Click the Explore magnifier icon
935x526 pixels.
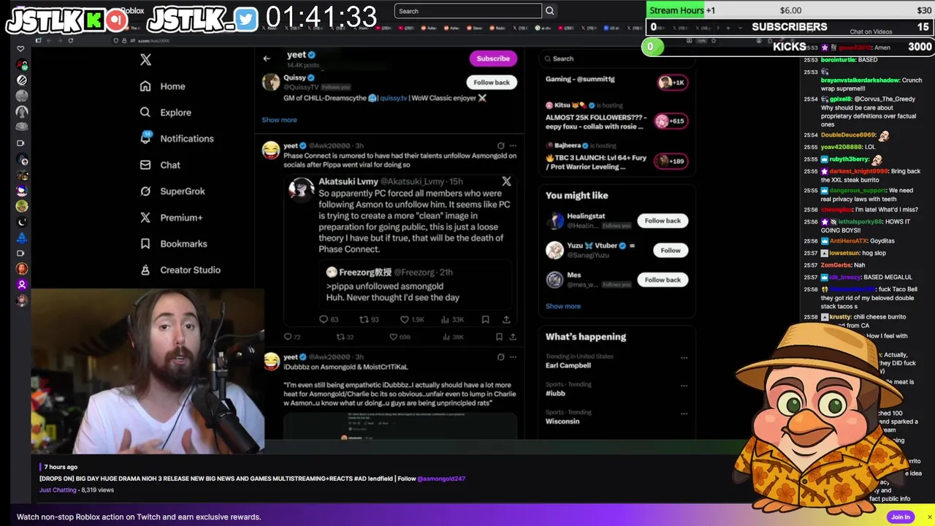click(145, 113)
